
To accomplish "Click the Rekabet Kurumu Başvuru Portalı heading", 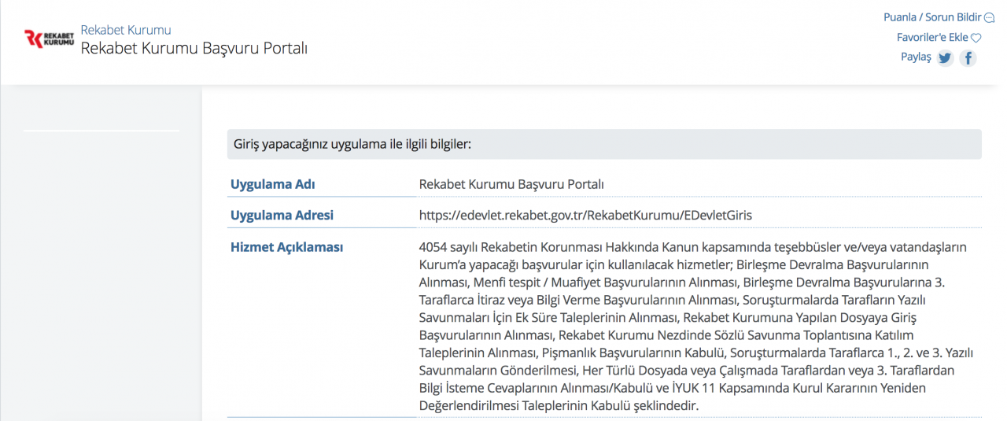I will pyautogui.click(x=194, y=48).
